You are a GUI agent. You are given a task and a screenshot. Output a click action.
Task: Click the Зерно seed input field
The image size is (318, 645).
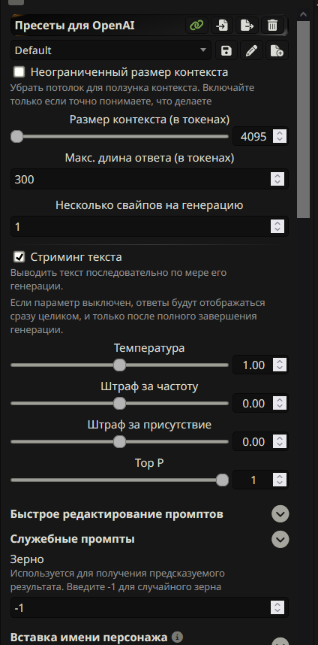[149, 607]
